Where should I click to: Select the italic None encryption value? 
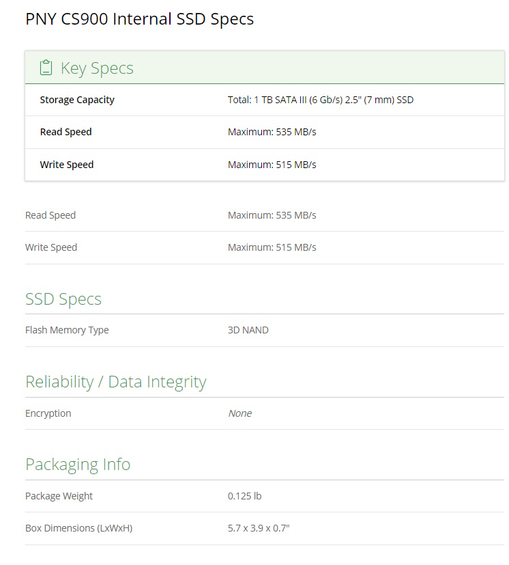[x=239, y=413]
